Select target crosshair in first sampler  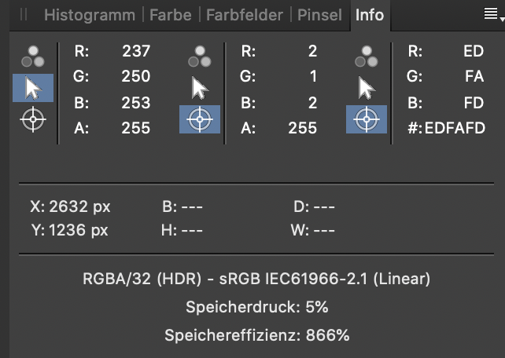[x=33, y=119]
